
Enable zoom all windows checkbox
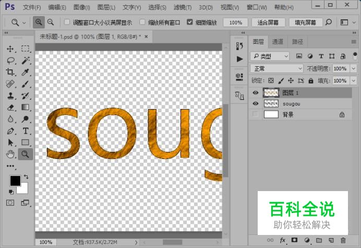pyautogui.click(x=142, y=22)
